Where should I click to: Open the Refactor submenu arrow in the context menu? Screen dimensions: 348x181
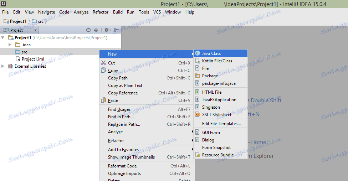(x=192, y=141)
